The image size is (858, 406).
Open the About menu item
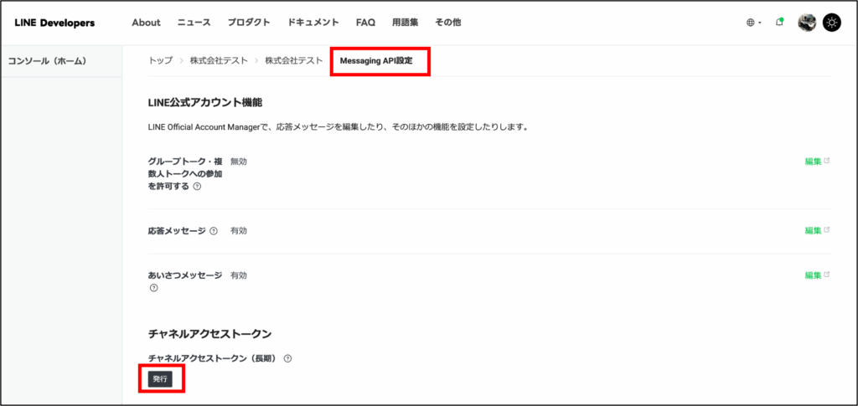click(146, 23)
